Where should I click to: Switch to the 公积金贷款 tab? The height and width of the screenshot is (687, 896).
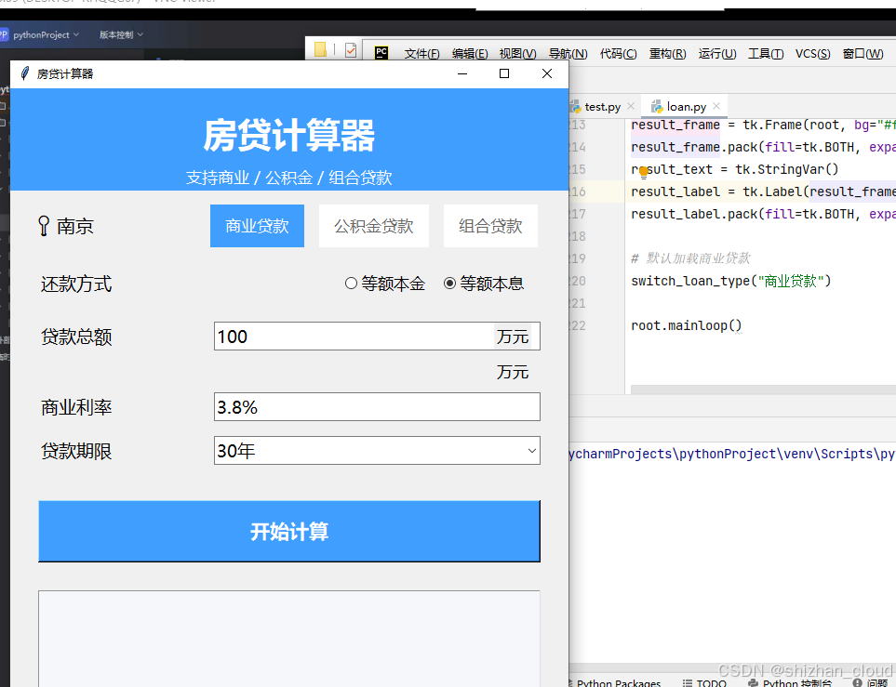coord(374,226)
